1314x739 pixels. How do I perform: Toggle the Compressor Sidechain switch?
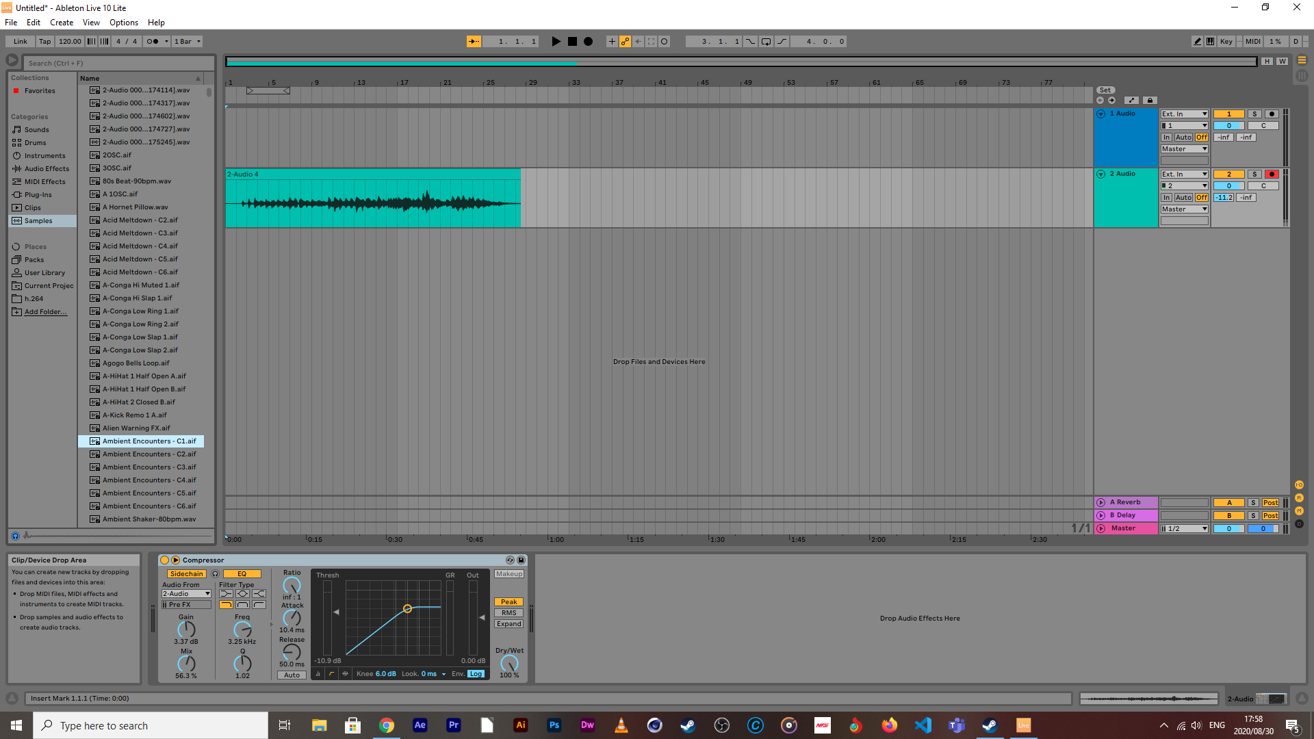pyautogui.click(x=186, y=574)
